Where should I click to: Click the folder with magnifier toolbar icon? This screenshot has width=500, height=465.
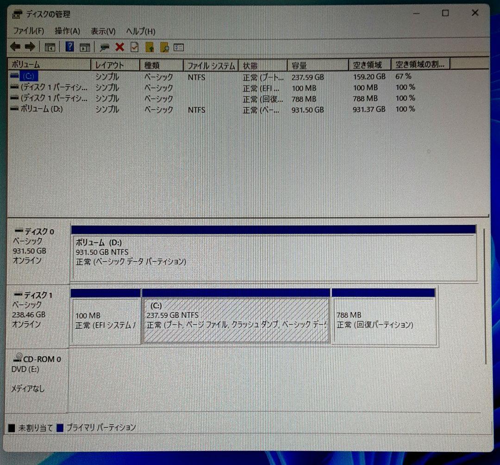[163, 47]
